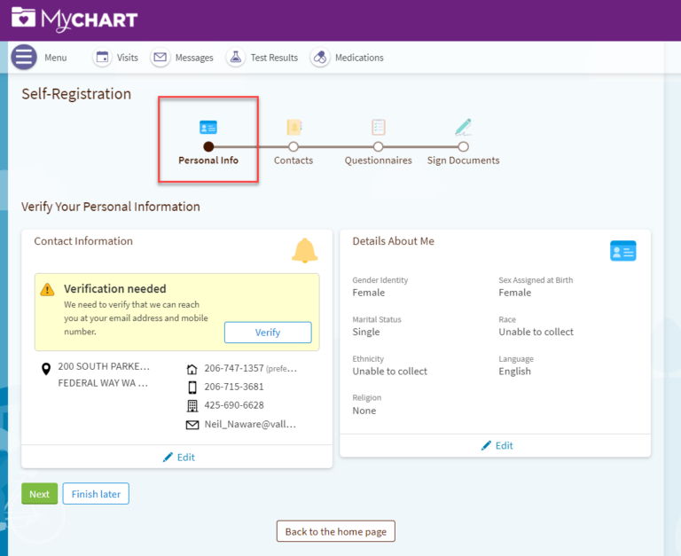Click the Medications pill icon
The width and height of the screenshot is (681, 556).
[x=320, y=58]
